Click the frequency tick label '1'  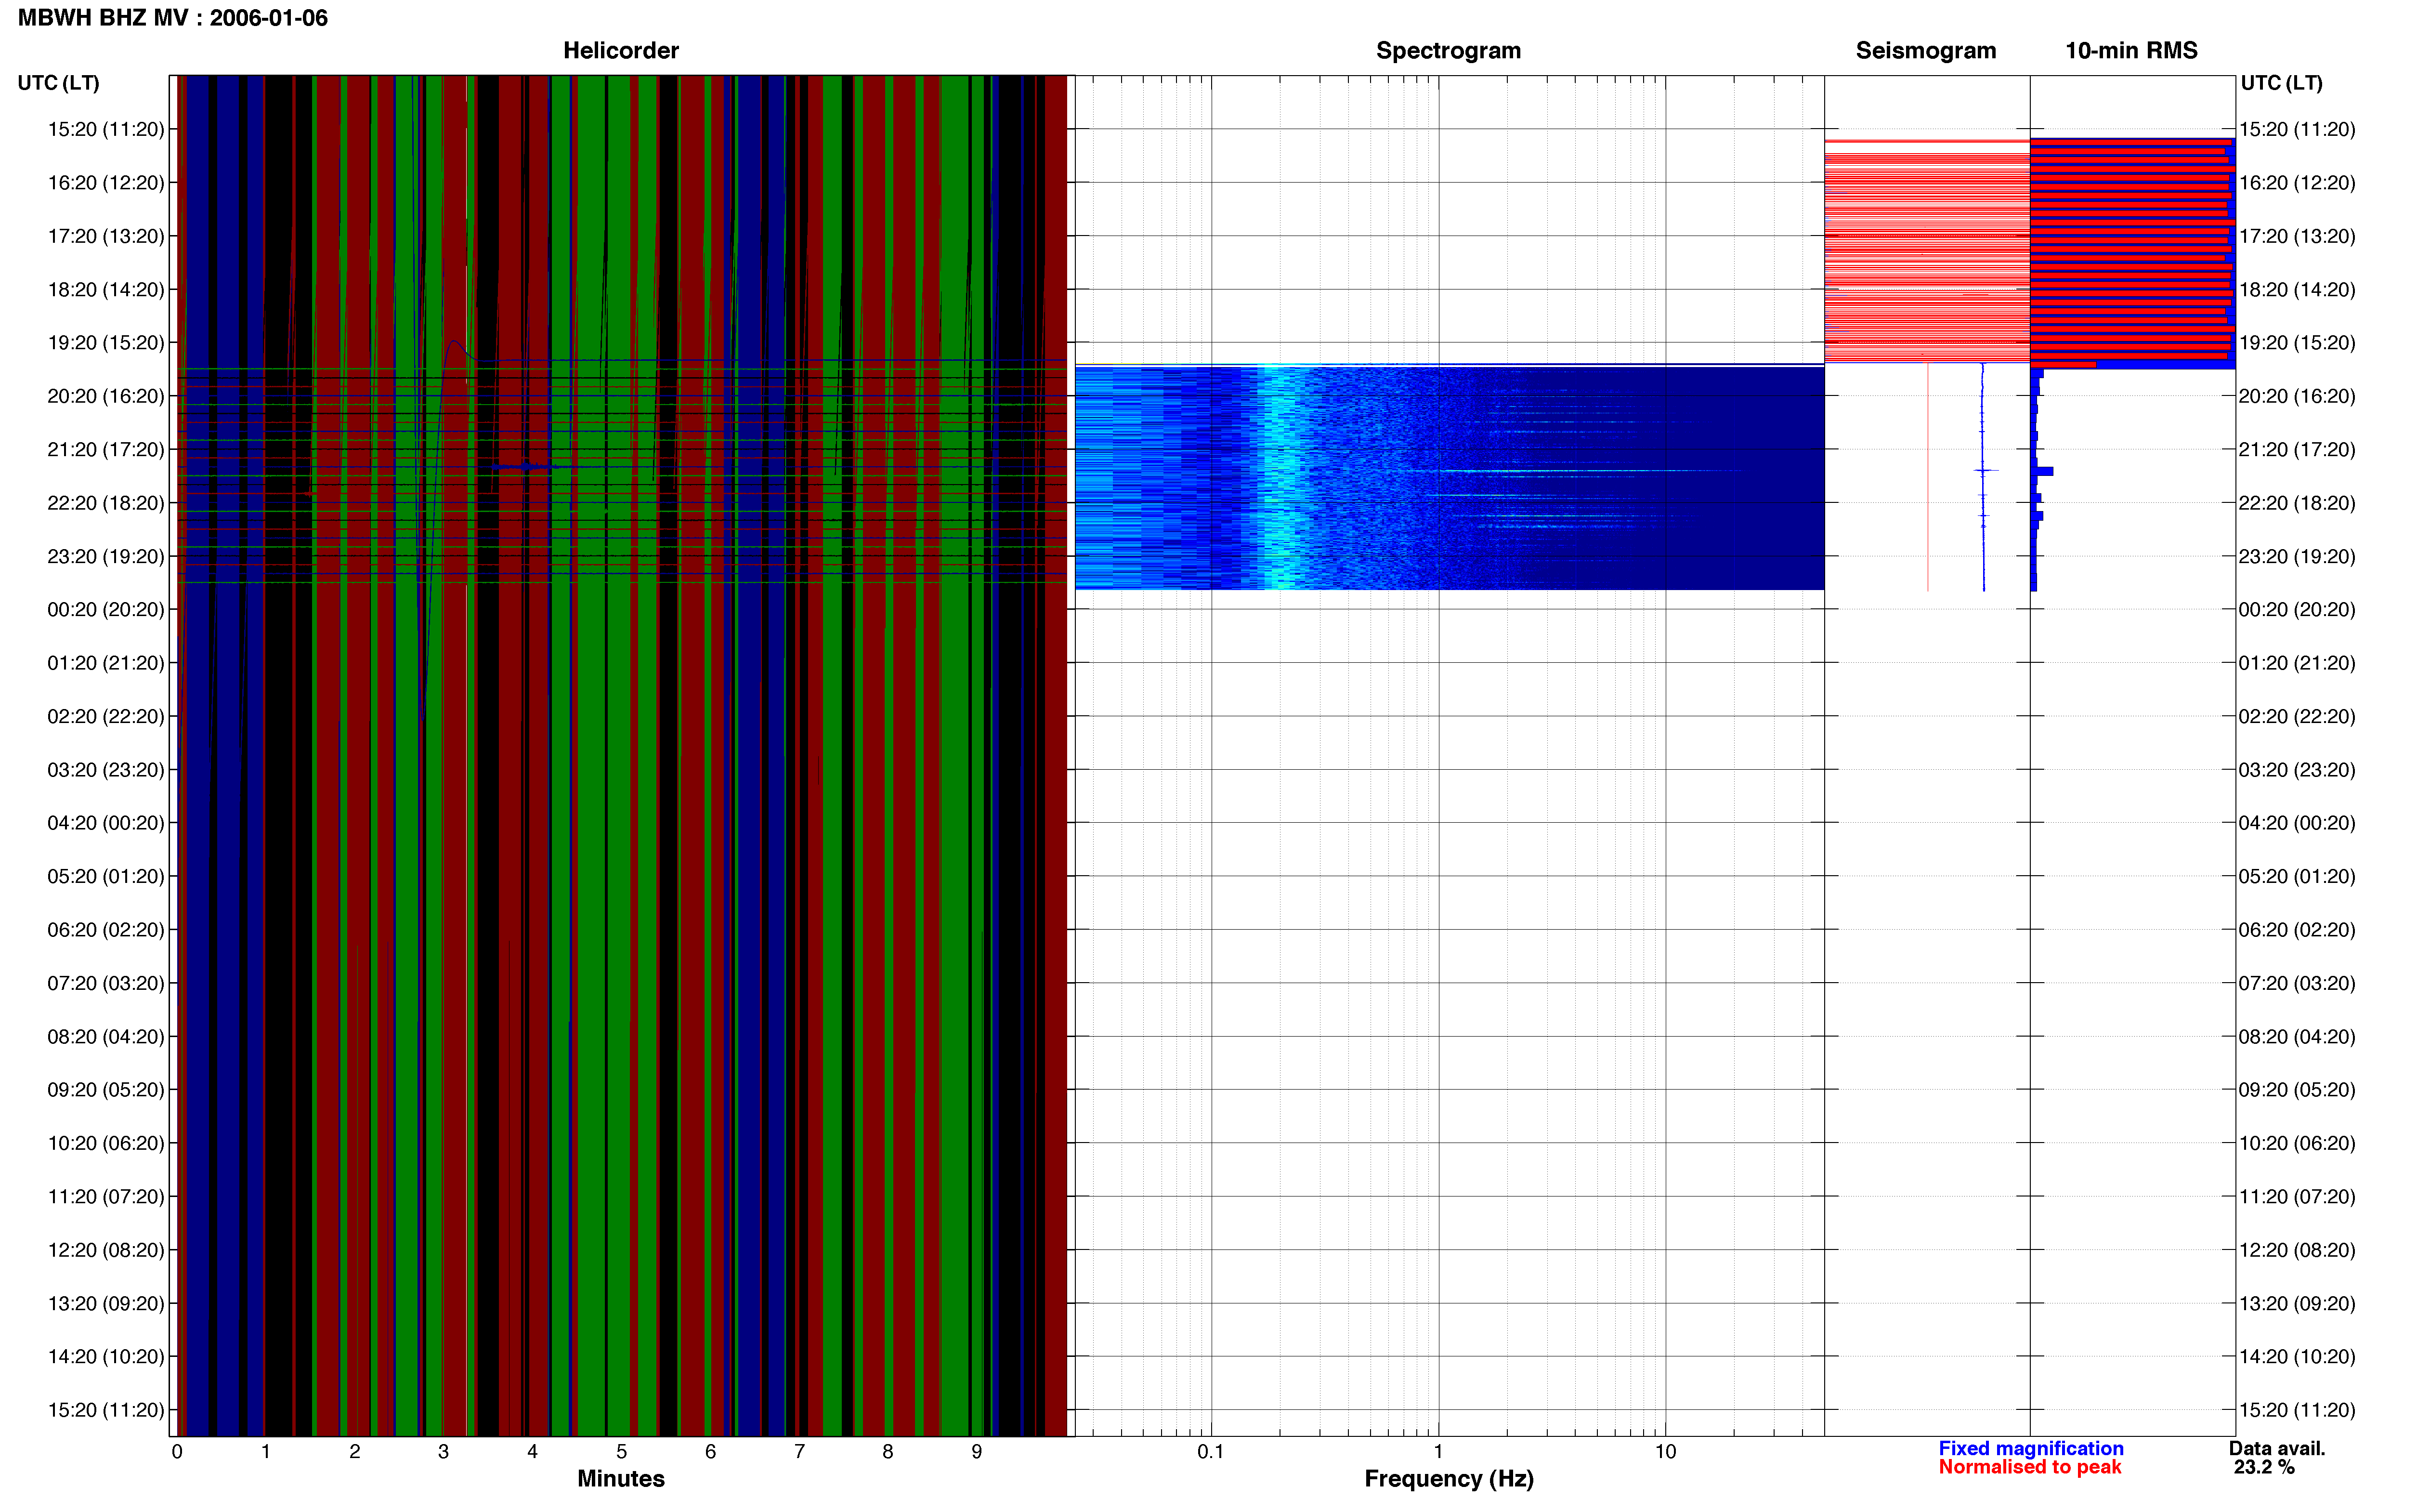click(1438, 1451)
